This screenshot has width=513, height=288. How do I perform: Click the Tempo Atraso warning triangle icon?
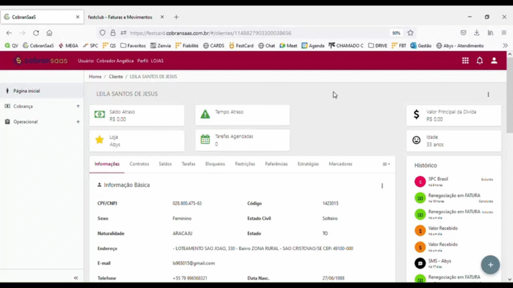tap(205, 114)
